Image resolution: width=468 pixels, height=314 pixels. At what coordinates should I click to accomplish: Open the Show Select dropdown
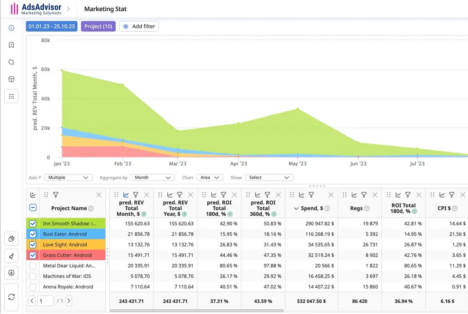[x=270, y=178]
